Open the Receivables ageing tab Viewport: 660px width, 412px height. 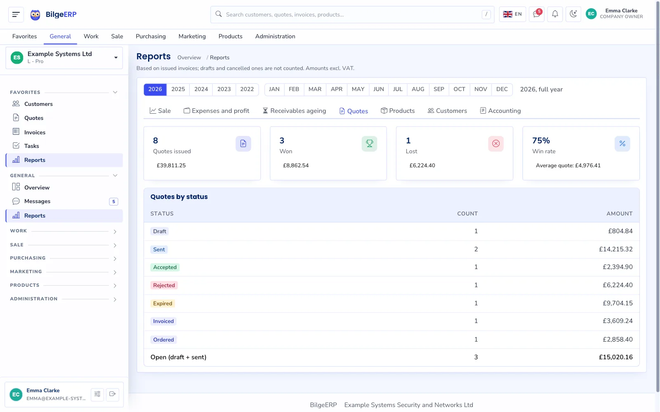[295, 111]
